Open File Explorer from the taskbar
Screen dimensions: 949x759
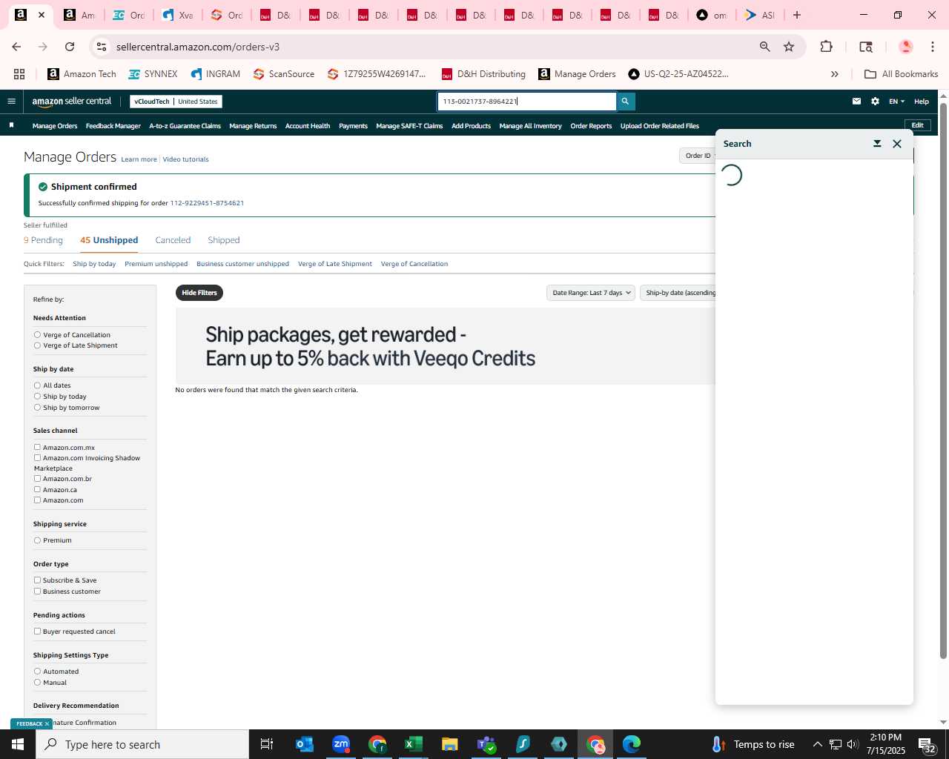point(449,744)
